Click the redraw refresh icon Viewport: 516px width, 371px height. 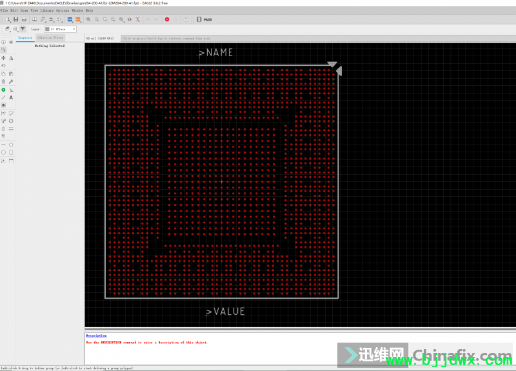(x=130, y=19)
